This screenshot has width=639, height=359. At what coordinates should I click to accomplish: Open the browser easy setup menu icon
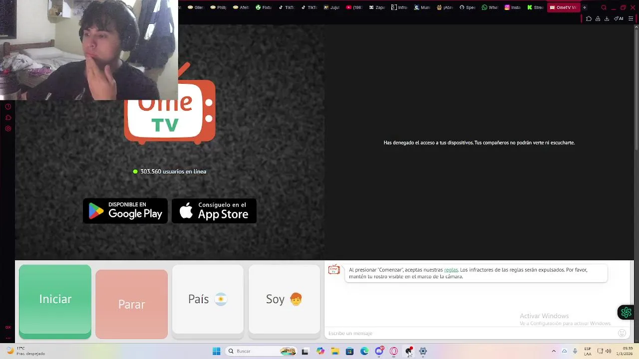coord(631,18)
